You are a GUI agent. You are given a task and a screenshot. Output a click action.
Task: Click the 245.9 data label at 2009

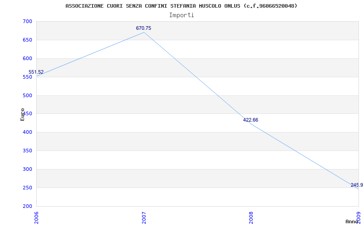pyautogui.click(x=357, y=185)
